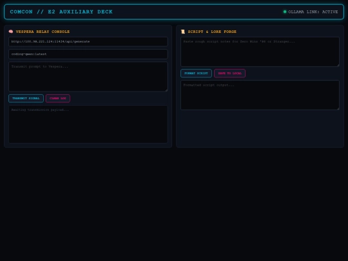
Task: Select the Awaiting transmission payload log area
Action: click(x=88, y=124)
